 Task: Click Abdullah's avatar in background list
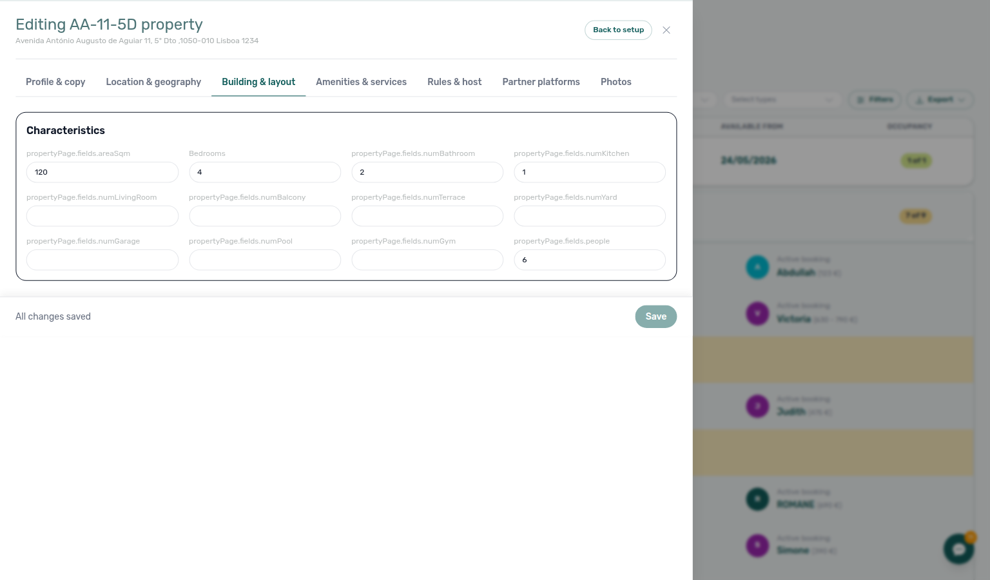pos(757,267)
